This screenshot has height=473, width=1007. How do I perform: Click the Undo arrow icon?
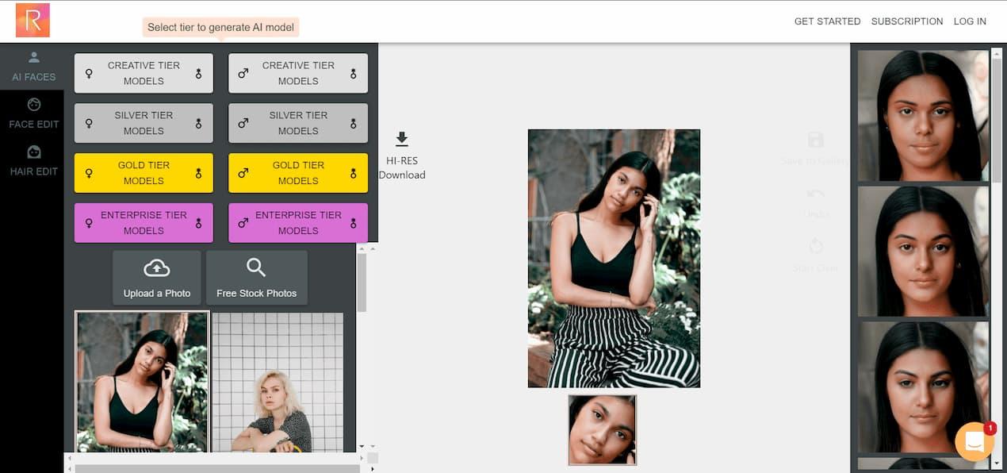816,194
